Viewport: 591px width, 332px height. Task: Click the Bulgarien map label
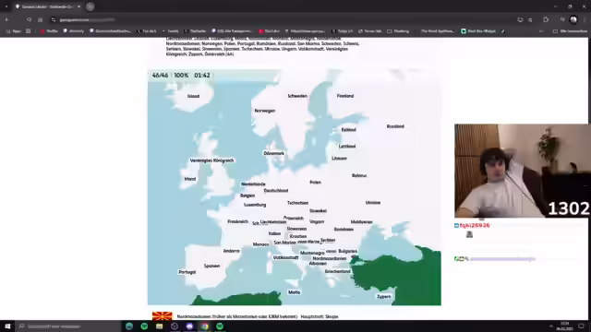pyautogui.click(x=347, y=251)
